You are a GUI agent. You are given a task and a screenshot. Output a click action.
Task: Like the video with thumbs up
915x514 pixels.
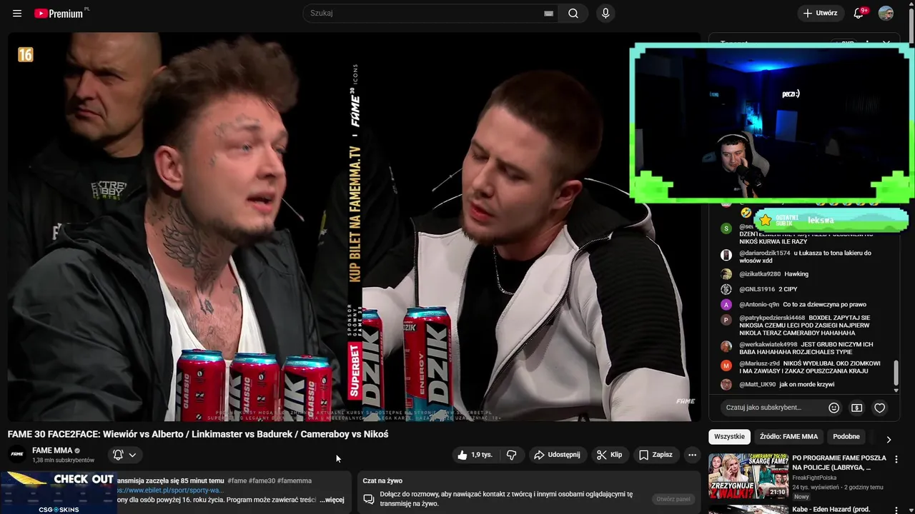462,455
